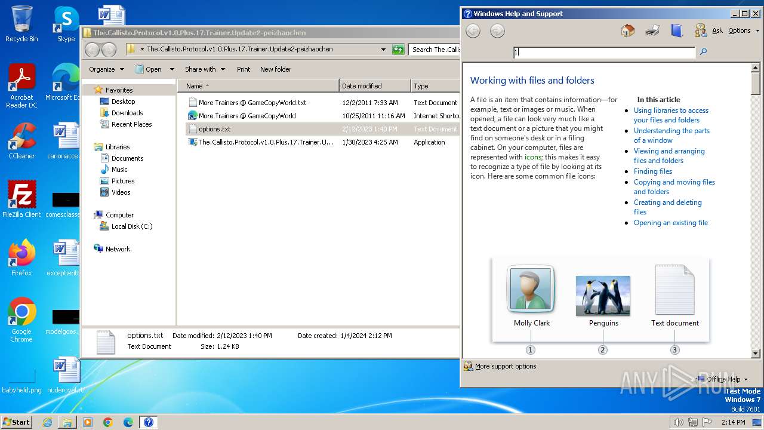The height and width of the screenshot is (430, 764).
Task: Open Windows Media Player taskbar icon
Action: [88, 422]
